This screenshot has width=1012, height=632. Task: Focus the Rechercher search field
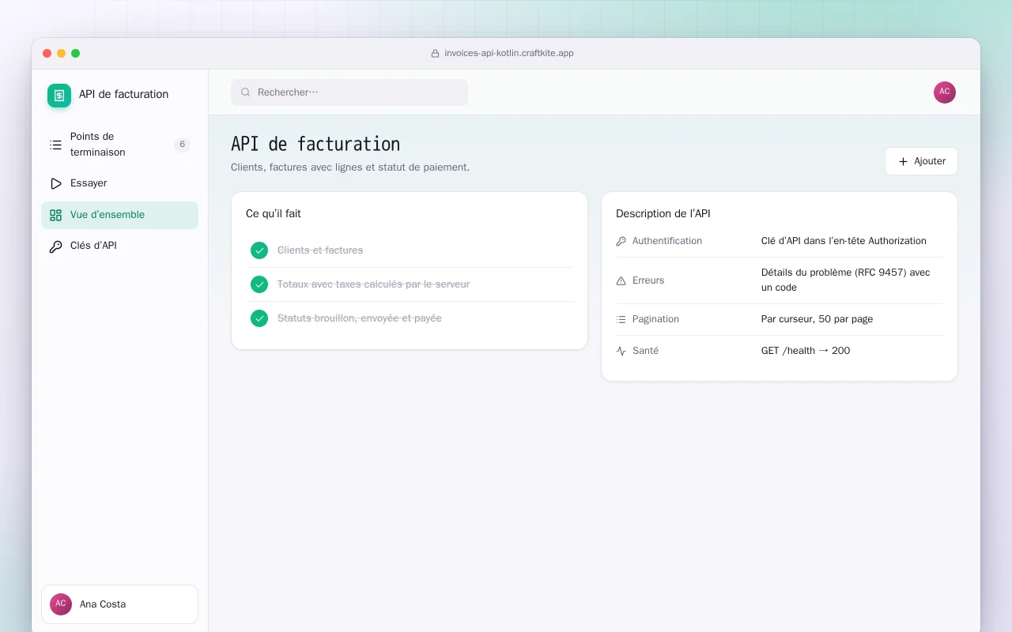pos(349,92)
